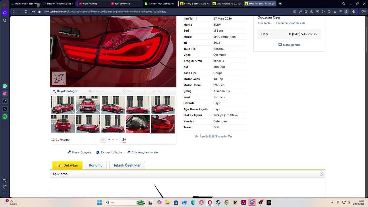
Task: Click Favori Satıcılarıma ekle
Action: click(x=291, y=23)
